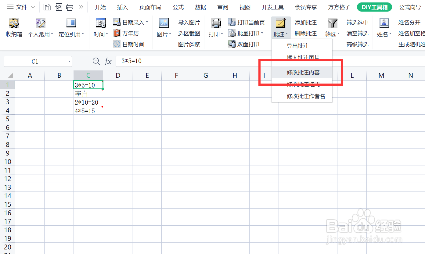425x254 pixels.
Task: Switch to the 审阅 ribbon tab
Action: coord(222,7)
